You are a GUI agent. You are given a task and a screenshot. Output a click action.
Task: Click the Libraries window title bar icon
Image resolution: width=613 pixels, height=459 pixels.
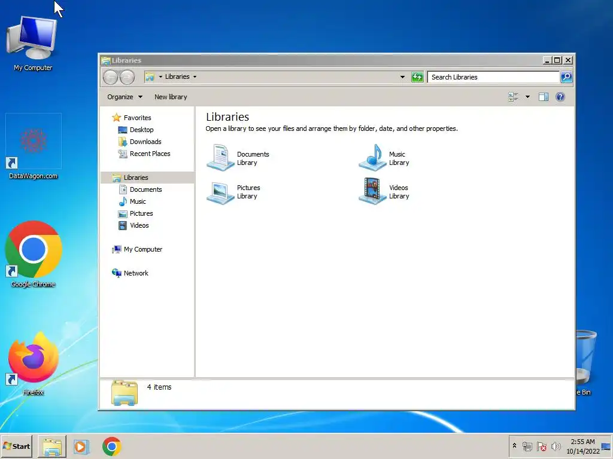(105, 60)
